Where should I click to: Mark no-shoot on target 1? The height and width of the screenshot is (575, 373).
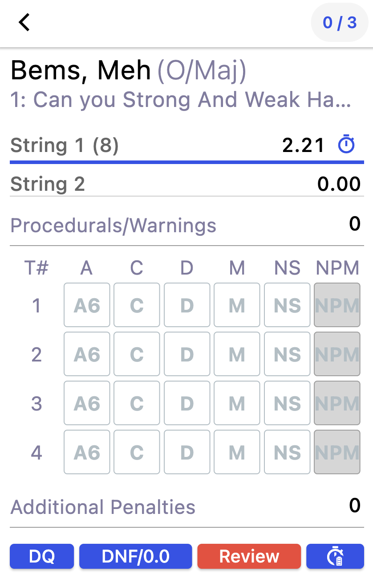click(x=287, y=305)
